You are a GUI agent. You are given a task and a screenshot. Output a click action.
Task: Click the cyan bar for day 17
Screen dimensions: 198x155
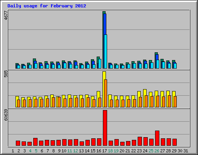point(106,52)
